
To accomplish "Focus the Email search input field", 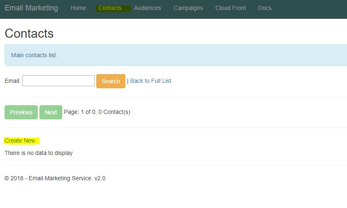I will (x=59, y=81).
